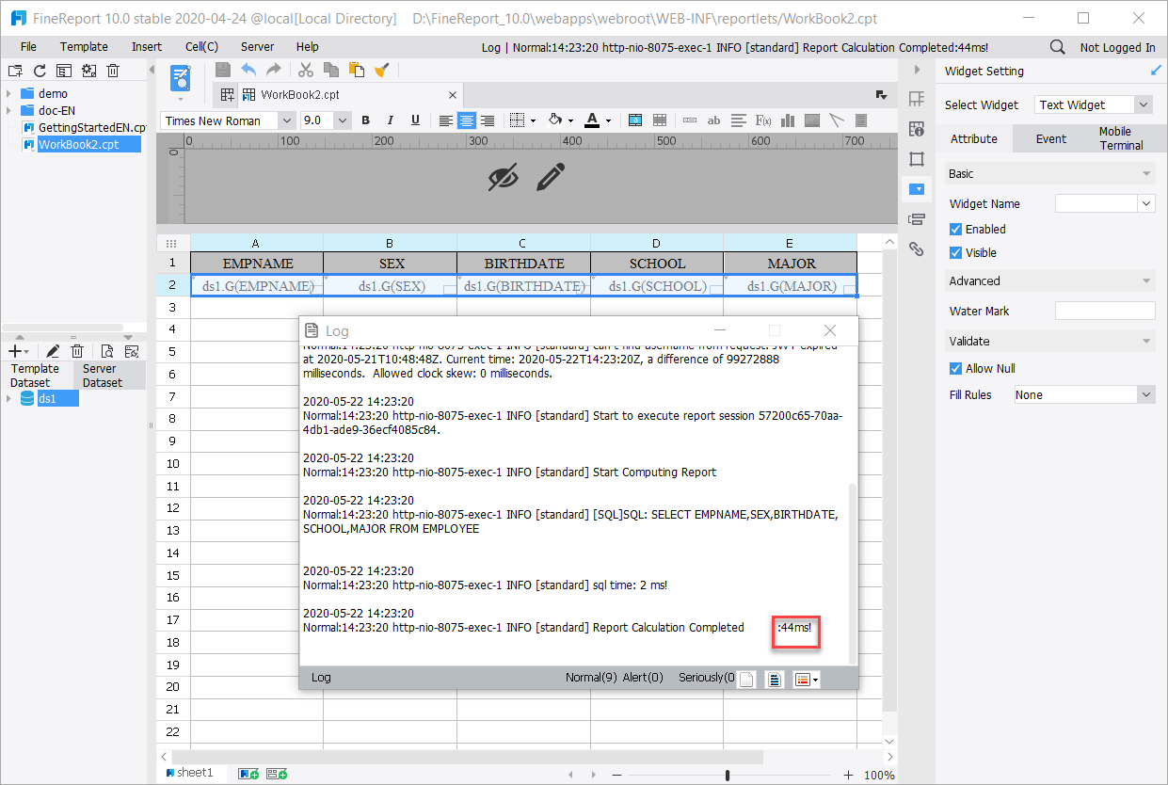This screenshot has width=1168, height=785.
Task: Click the hidden-eye icon above the grid
Action: click(x=504, y=176)
